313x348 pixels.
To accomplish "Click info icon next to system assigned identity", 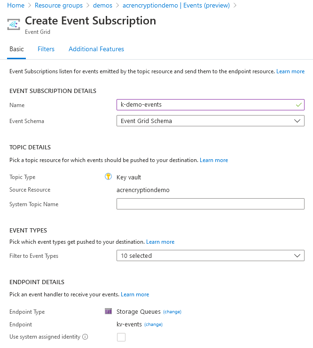I will 85,337.
